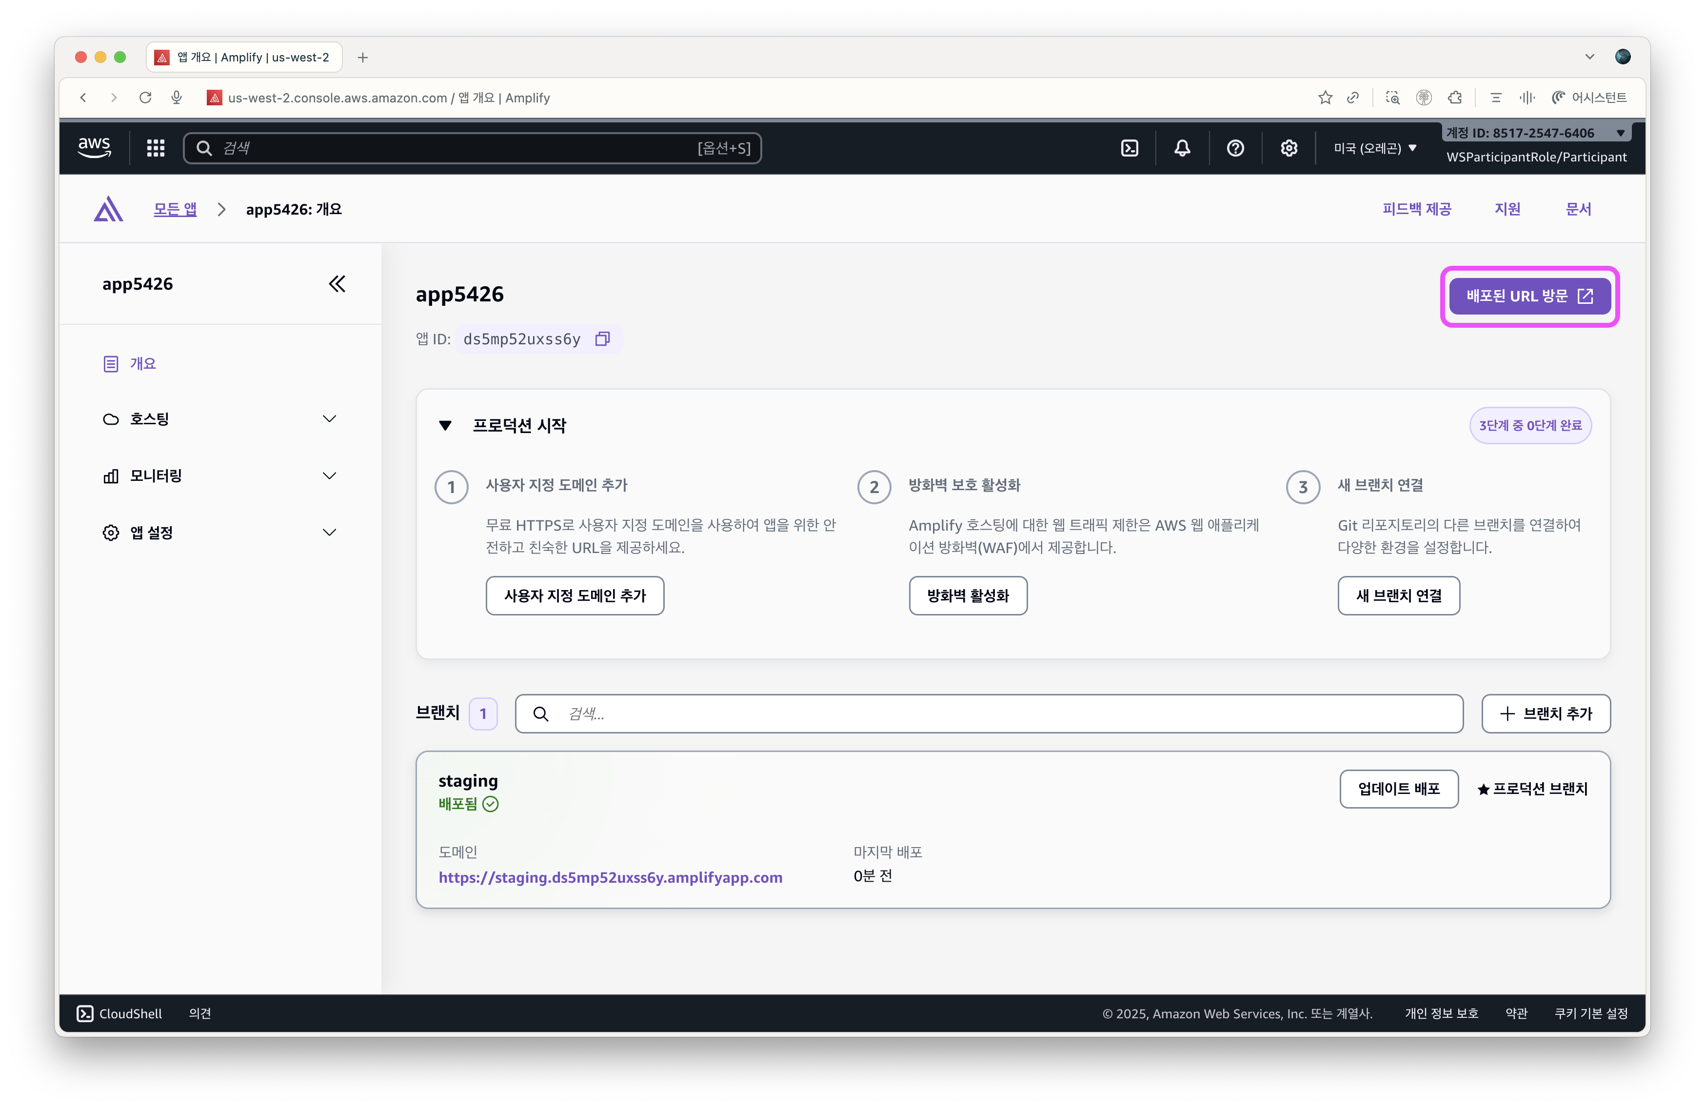Focus the branch 검색 field
This screenshot has height=1109, width=1705.
[x=989, y=713]
